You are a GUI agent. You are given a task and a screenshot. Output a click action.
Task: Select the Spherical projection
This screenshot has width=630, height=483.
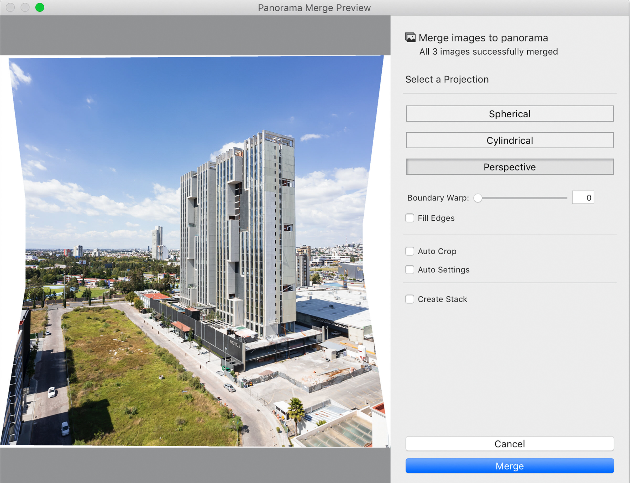pos(510,114)
